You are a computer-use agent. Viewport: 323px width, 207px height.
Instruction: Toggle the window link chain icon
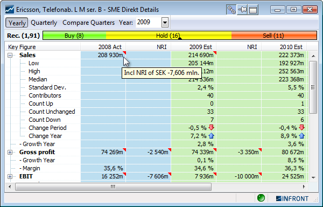click(231, 10)
